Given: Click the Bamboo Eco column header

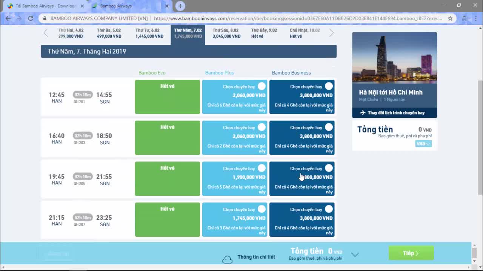Looking at the screenshot, I should [152, 73].
